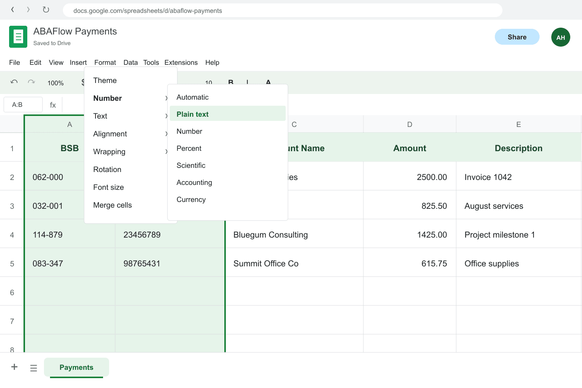Open the font size 10 selector
This screenshot has width=582, height=388.
209,82
